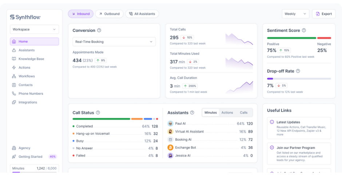Click the Workflows sidebar icon
Viewport: 342px width, 176px height.
click(x=14, y=76)
